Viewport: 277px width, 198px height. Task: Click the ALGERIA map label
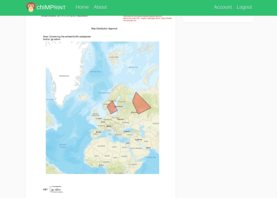point(101,146)
